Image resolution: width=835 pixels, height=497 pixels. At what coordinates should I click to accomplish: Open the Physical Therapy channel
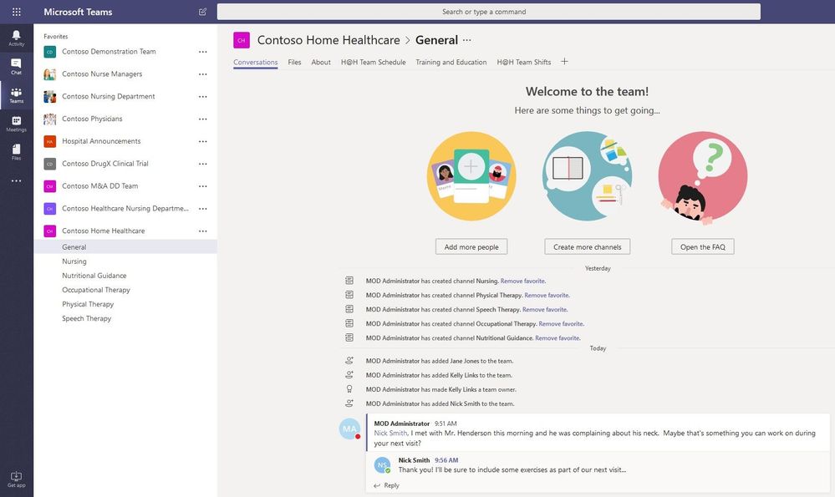88,304
